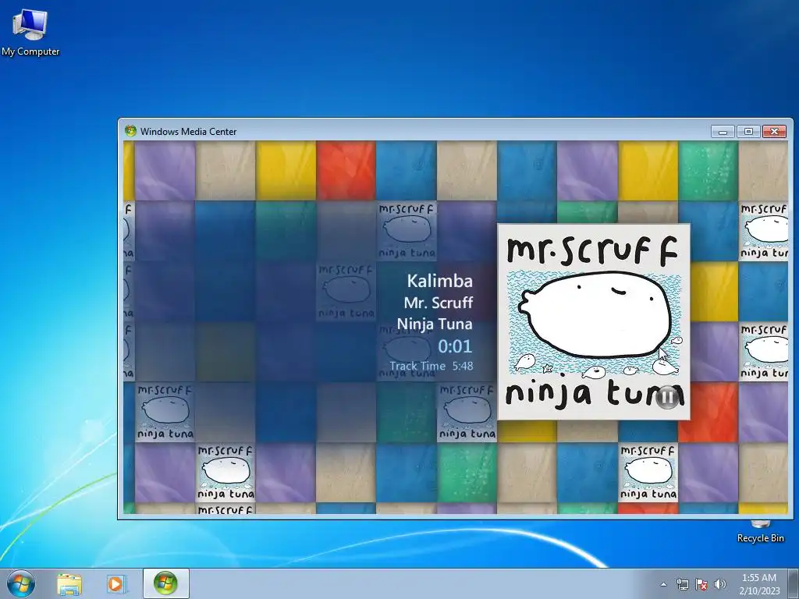Close the Windows Media Center window
799x599 pixels.
coord(774,131)
